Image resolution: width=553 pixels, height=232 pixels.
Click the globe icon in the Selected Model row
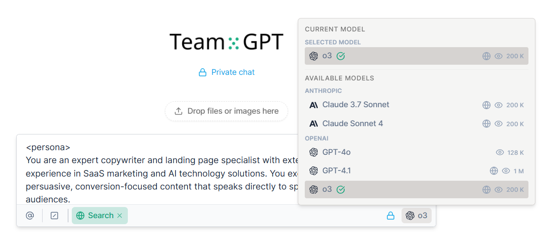[486, 56]
